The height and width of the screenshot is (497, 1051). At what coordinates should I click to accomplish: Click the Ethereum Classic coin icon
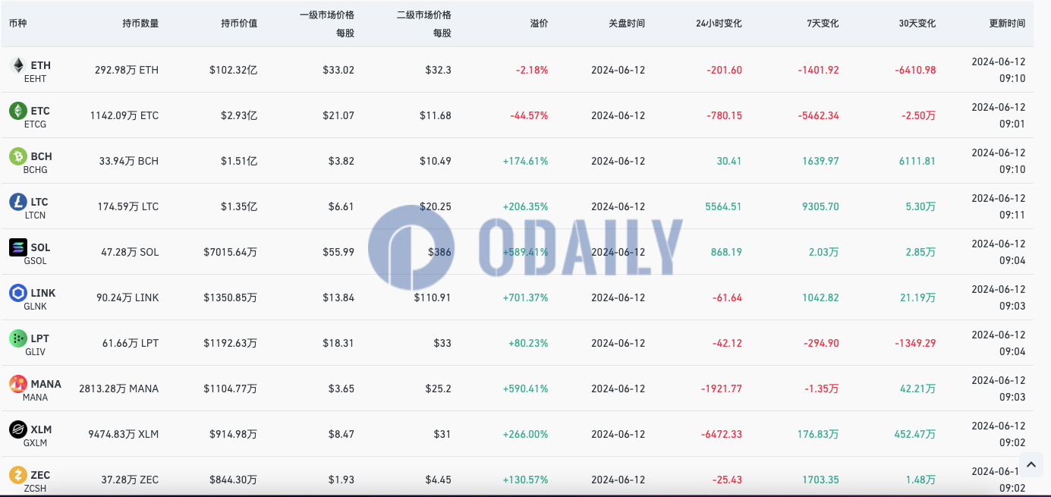(17, 111)
